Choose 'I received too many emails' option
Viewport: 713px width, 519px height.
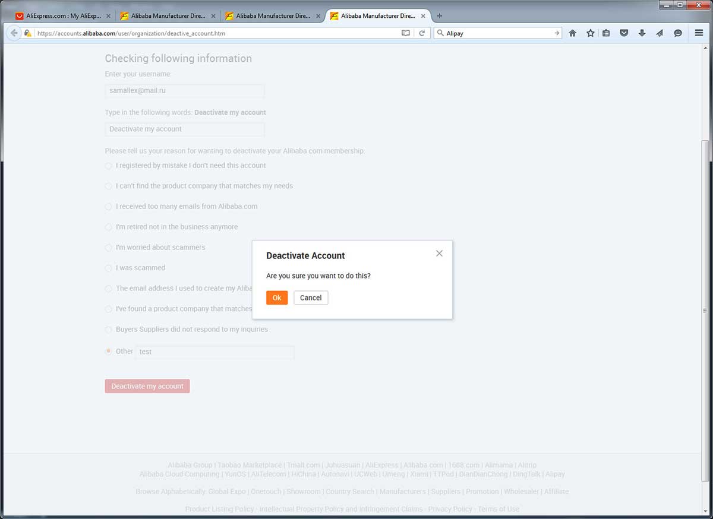(x=108, y=207)
